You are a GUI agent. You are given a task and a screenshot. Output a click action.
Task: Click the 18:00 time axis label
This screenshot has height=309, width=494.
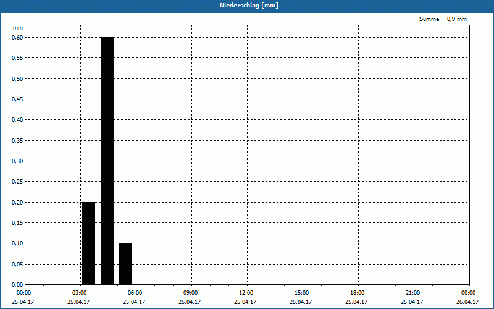(358, 293)
